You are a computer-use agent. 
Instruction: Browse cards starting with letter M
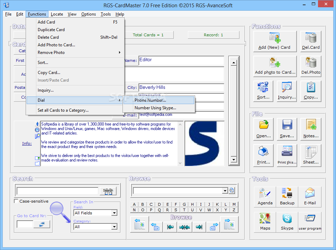tap(234, 204)
